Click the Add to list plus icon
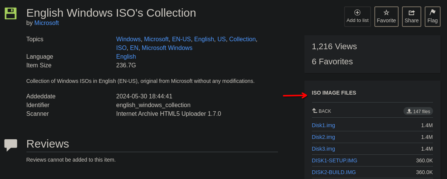This screenshot has width=447, height=179. click(x=357, y=12)
